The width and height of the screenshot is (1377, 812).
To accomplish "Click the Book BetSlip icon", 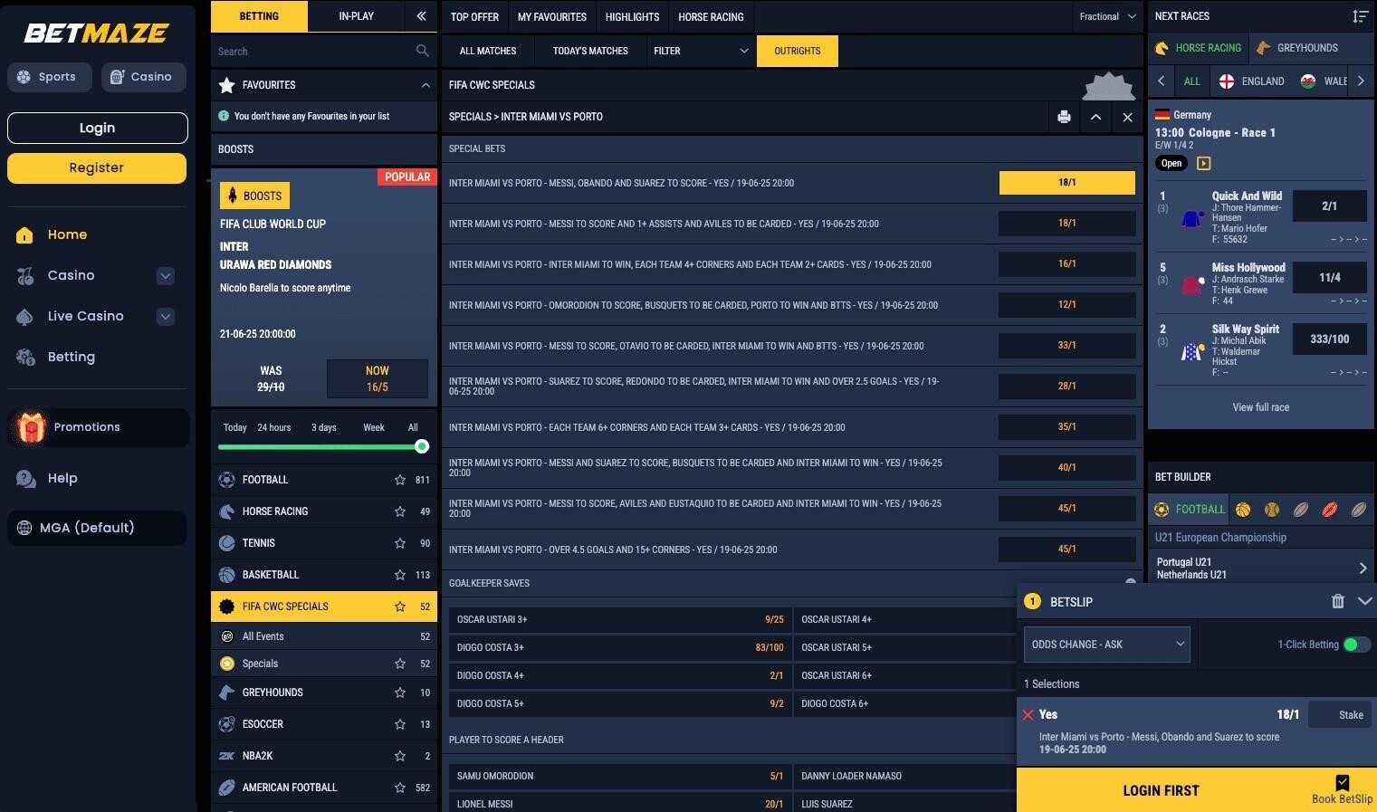I will (x=1342, y=783).
